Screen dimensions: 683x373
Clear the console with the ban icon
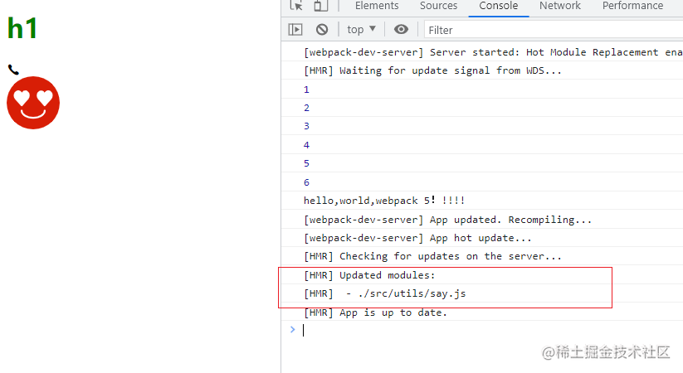[322, 30]
